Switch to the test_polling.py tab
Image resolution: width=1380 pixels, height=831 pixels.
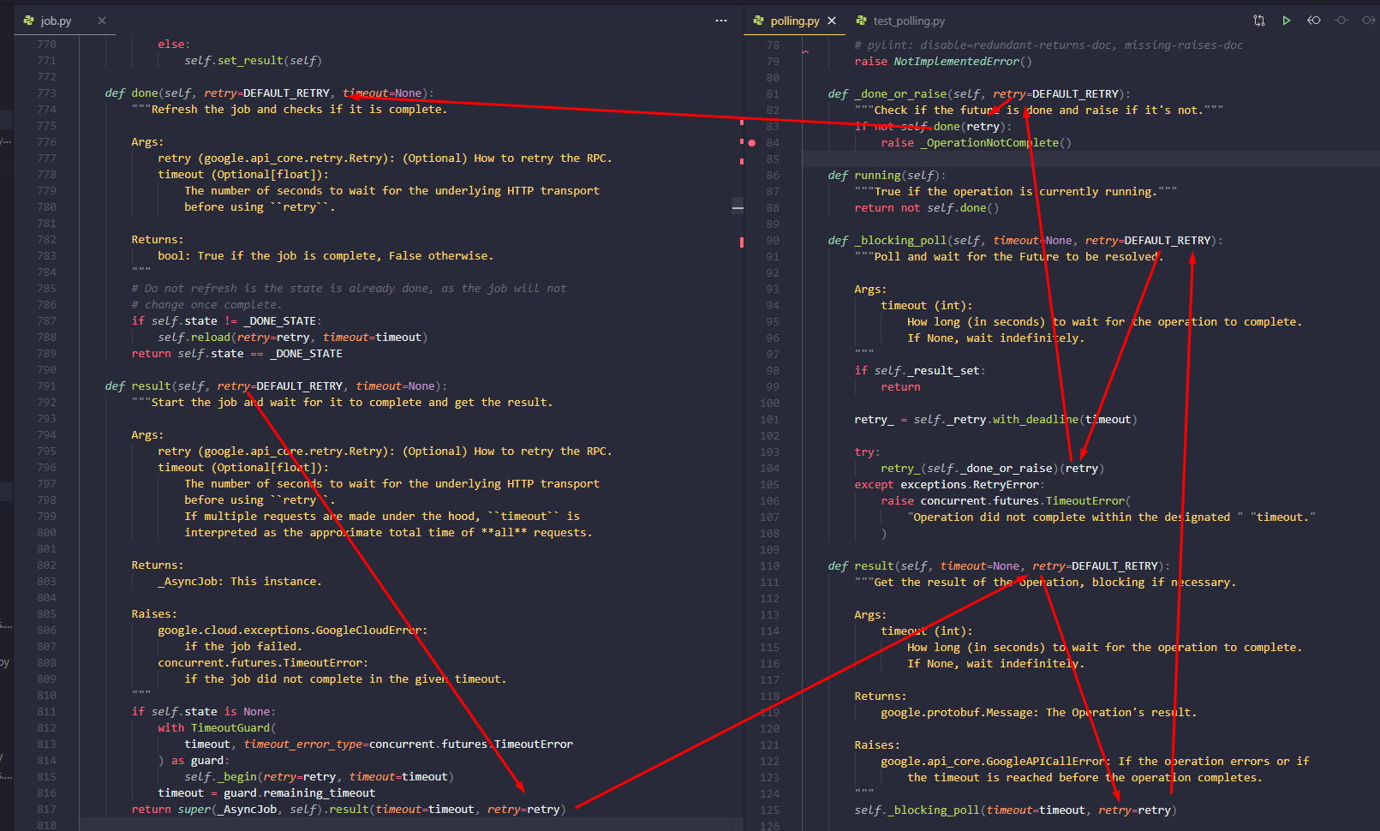[x=909, y=21]
